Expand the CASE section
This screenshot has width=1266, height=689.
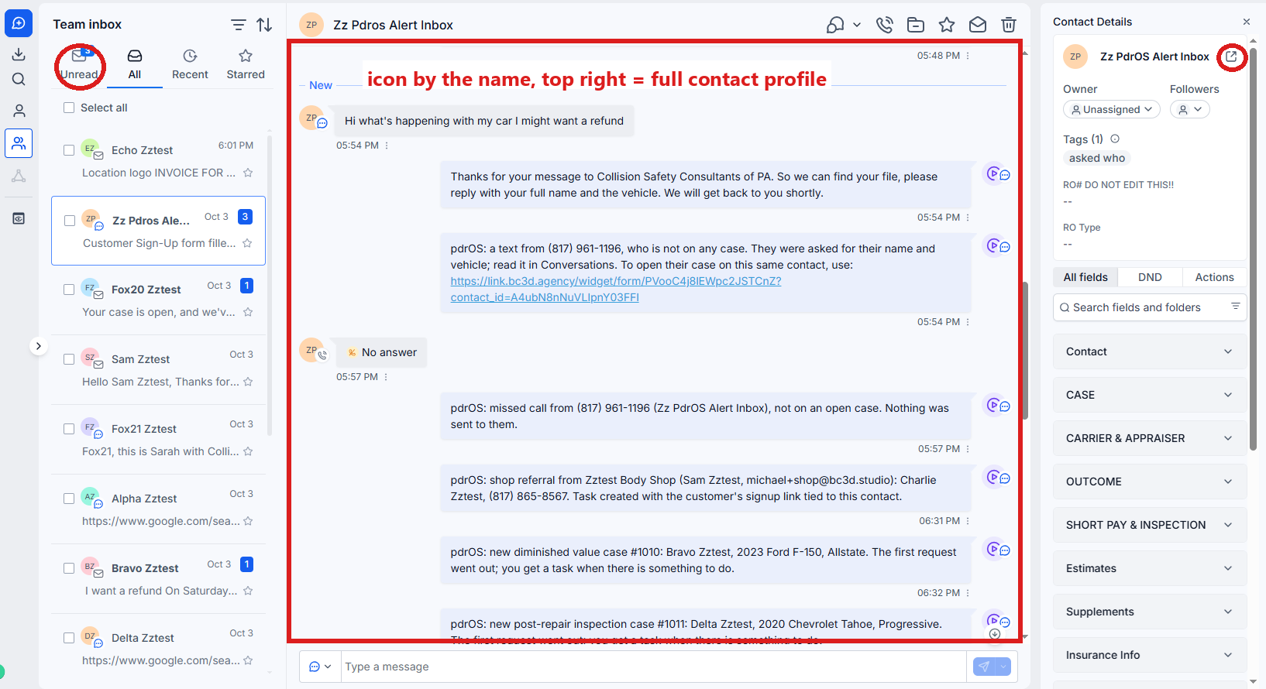pyautogui.click(x=1150, y=395)
